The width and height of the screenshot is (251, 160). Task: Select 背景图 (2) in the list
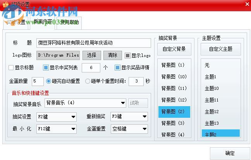click(x=174, y=112)
